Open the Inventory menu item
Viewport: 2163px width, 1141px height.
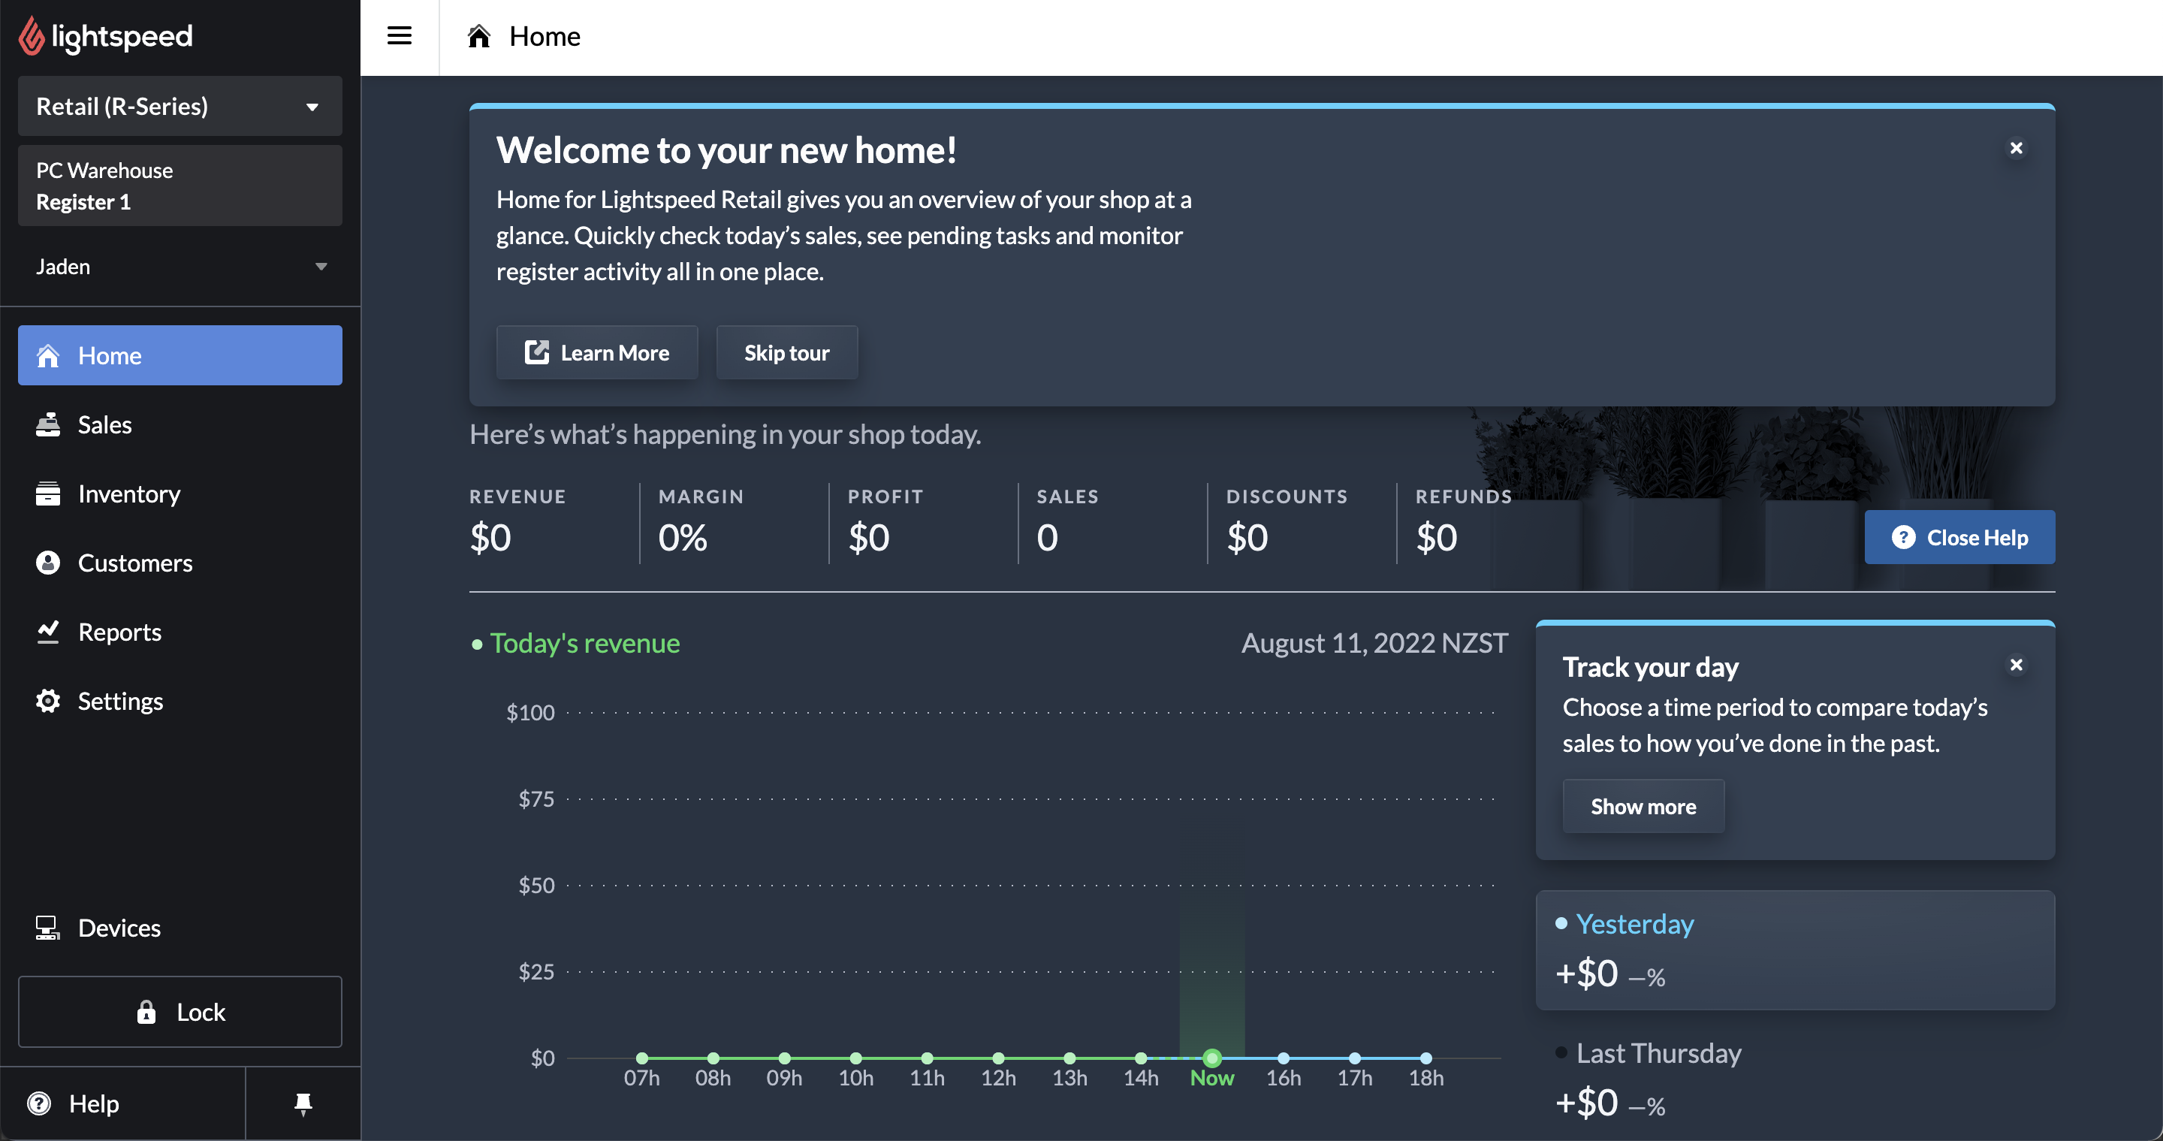pos(179,494)
